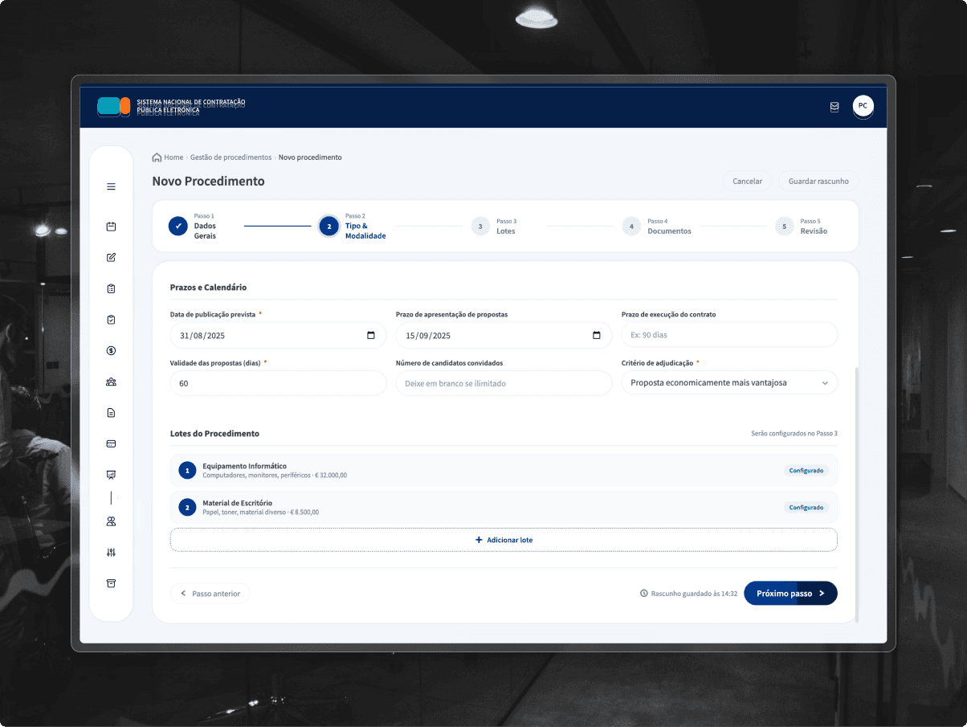967x727 pixels.
Task: Click Guardar rascunho button
Action: [x=818, y=181]
